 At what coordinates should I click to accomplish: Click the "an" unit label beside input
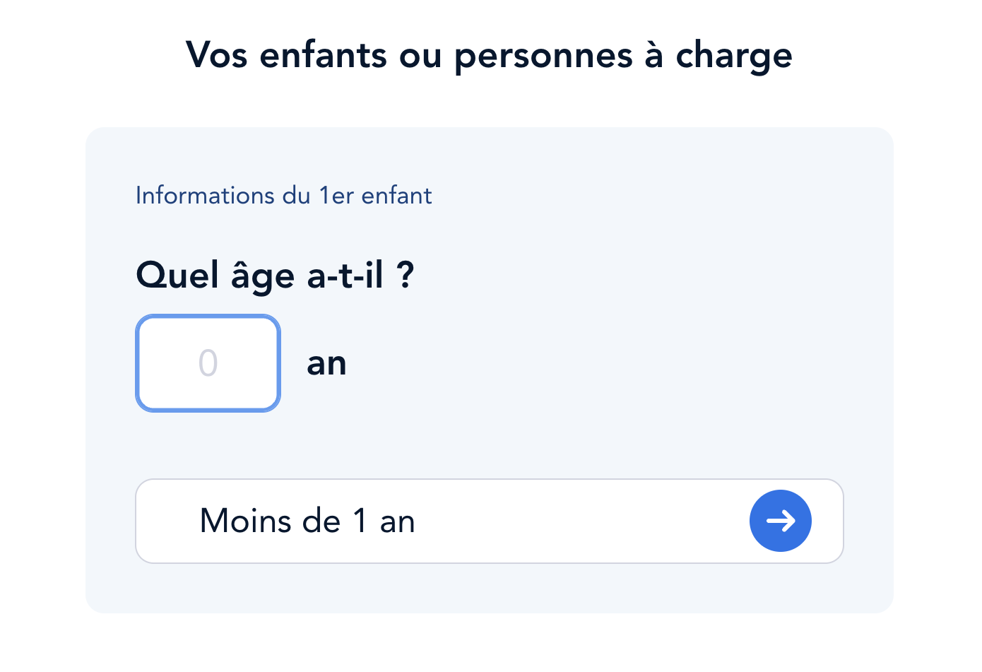point(326,364)
